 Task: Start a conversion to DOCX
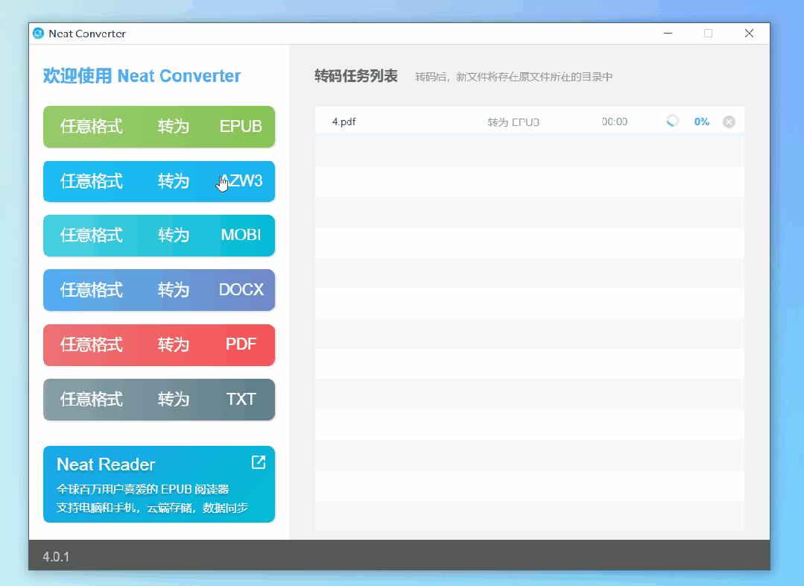pyautogui.click(x=159, y=290)
